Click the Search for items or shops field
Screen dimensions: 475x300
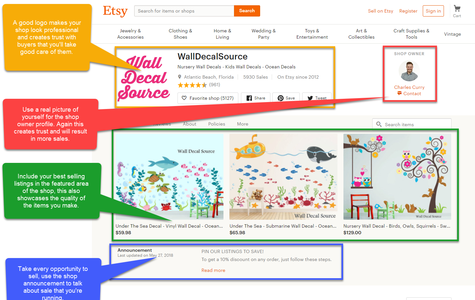tap(184, 11)
